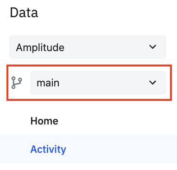Click the Amplitude label text
The image size is (177, 170).
click(40, 47)
